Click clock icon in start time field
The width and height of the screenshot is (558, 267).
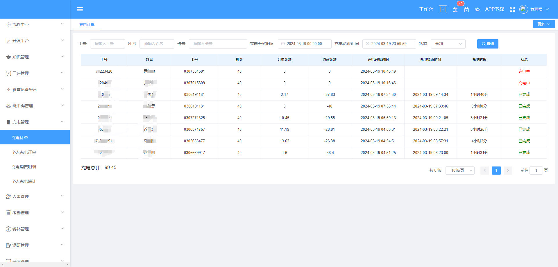pos(283,44)
